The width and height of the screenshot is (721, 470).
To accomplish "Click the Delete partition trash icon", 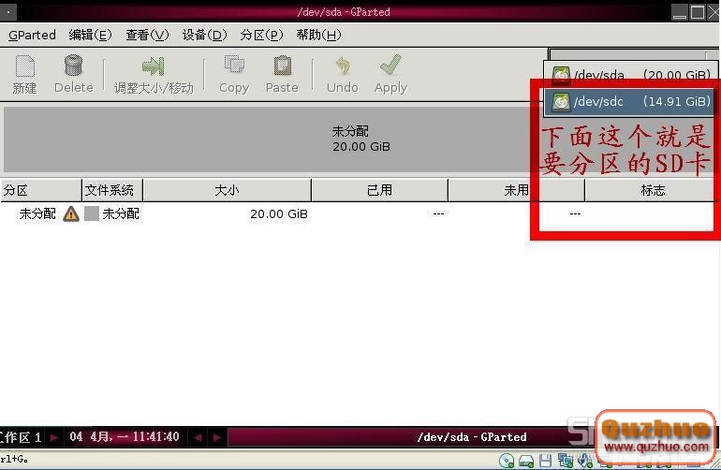I will click(x=73, y=66).
